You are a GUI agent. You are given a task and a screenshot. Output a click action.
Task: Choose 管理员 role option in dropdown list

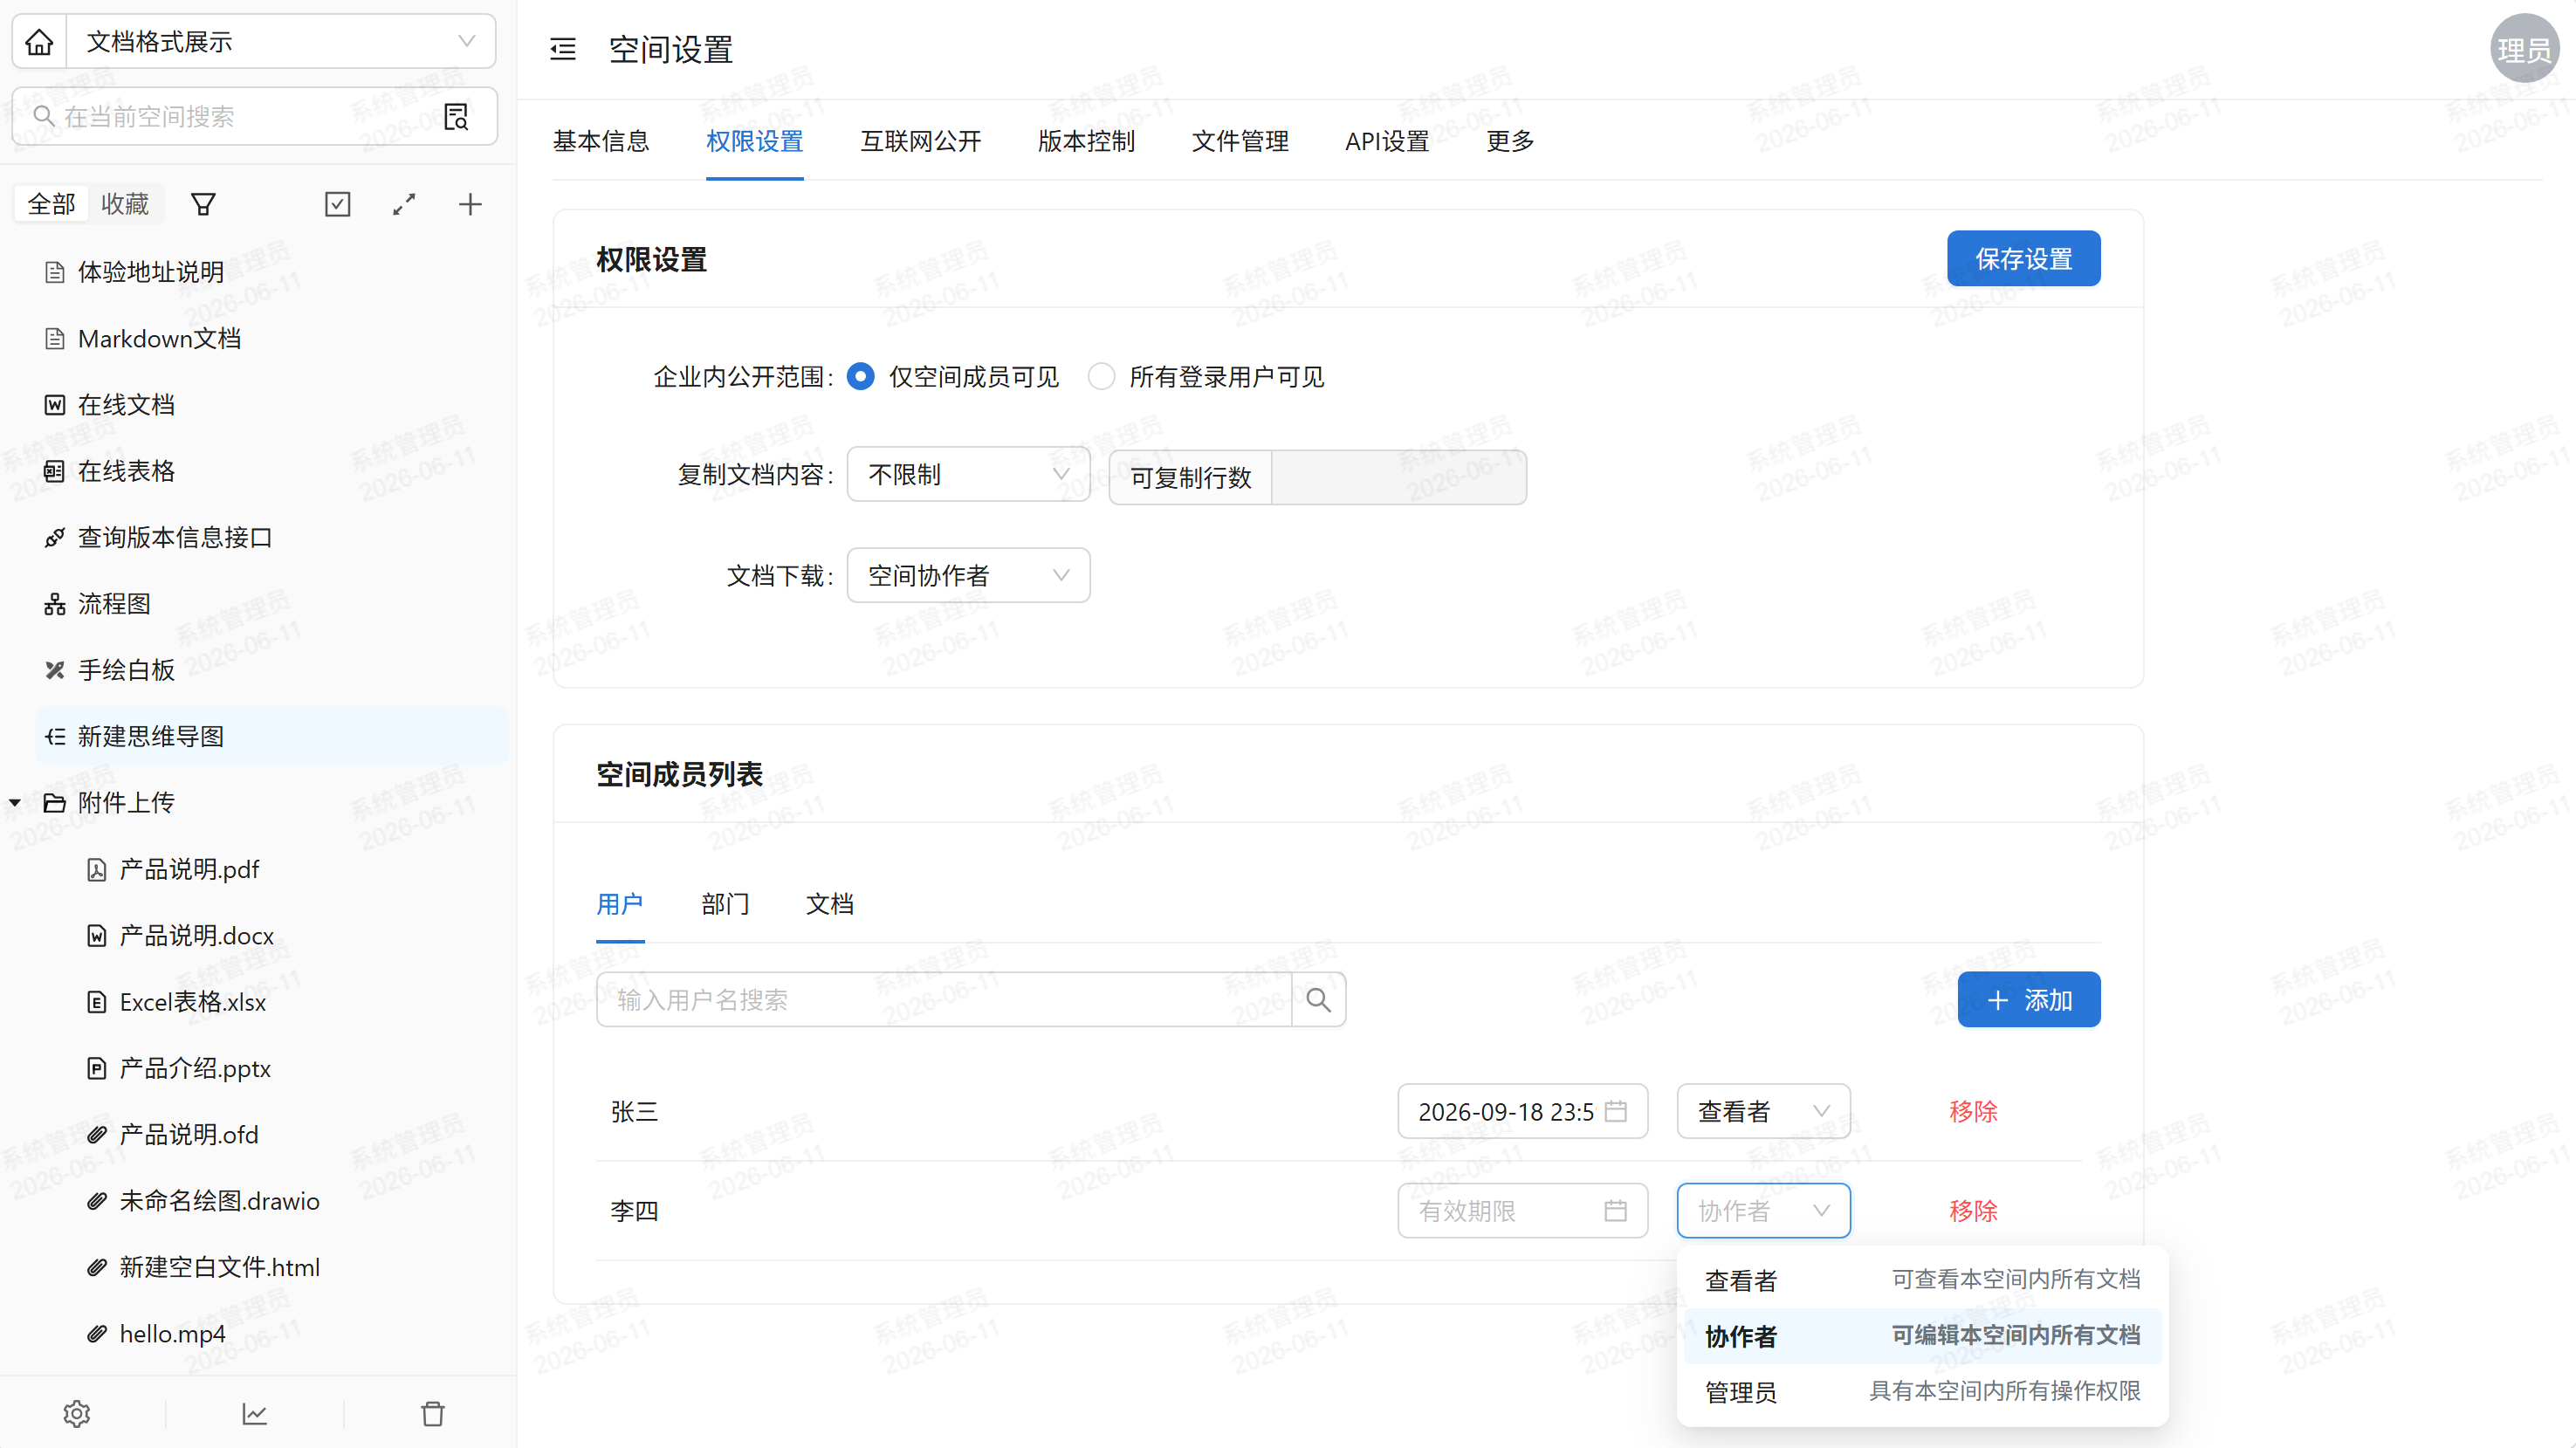1922,1392
